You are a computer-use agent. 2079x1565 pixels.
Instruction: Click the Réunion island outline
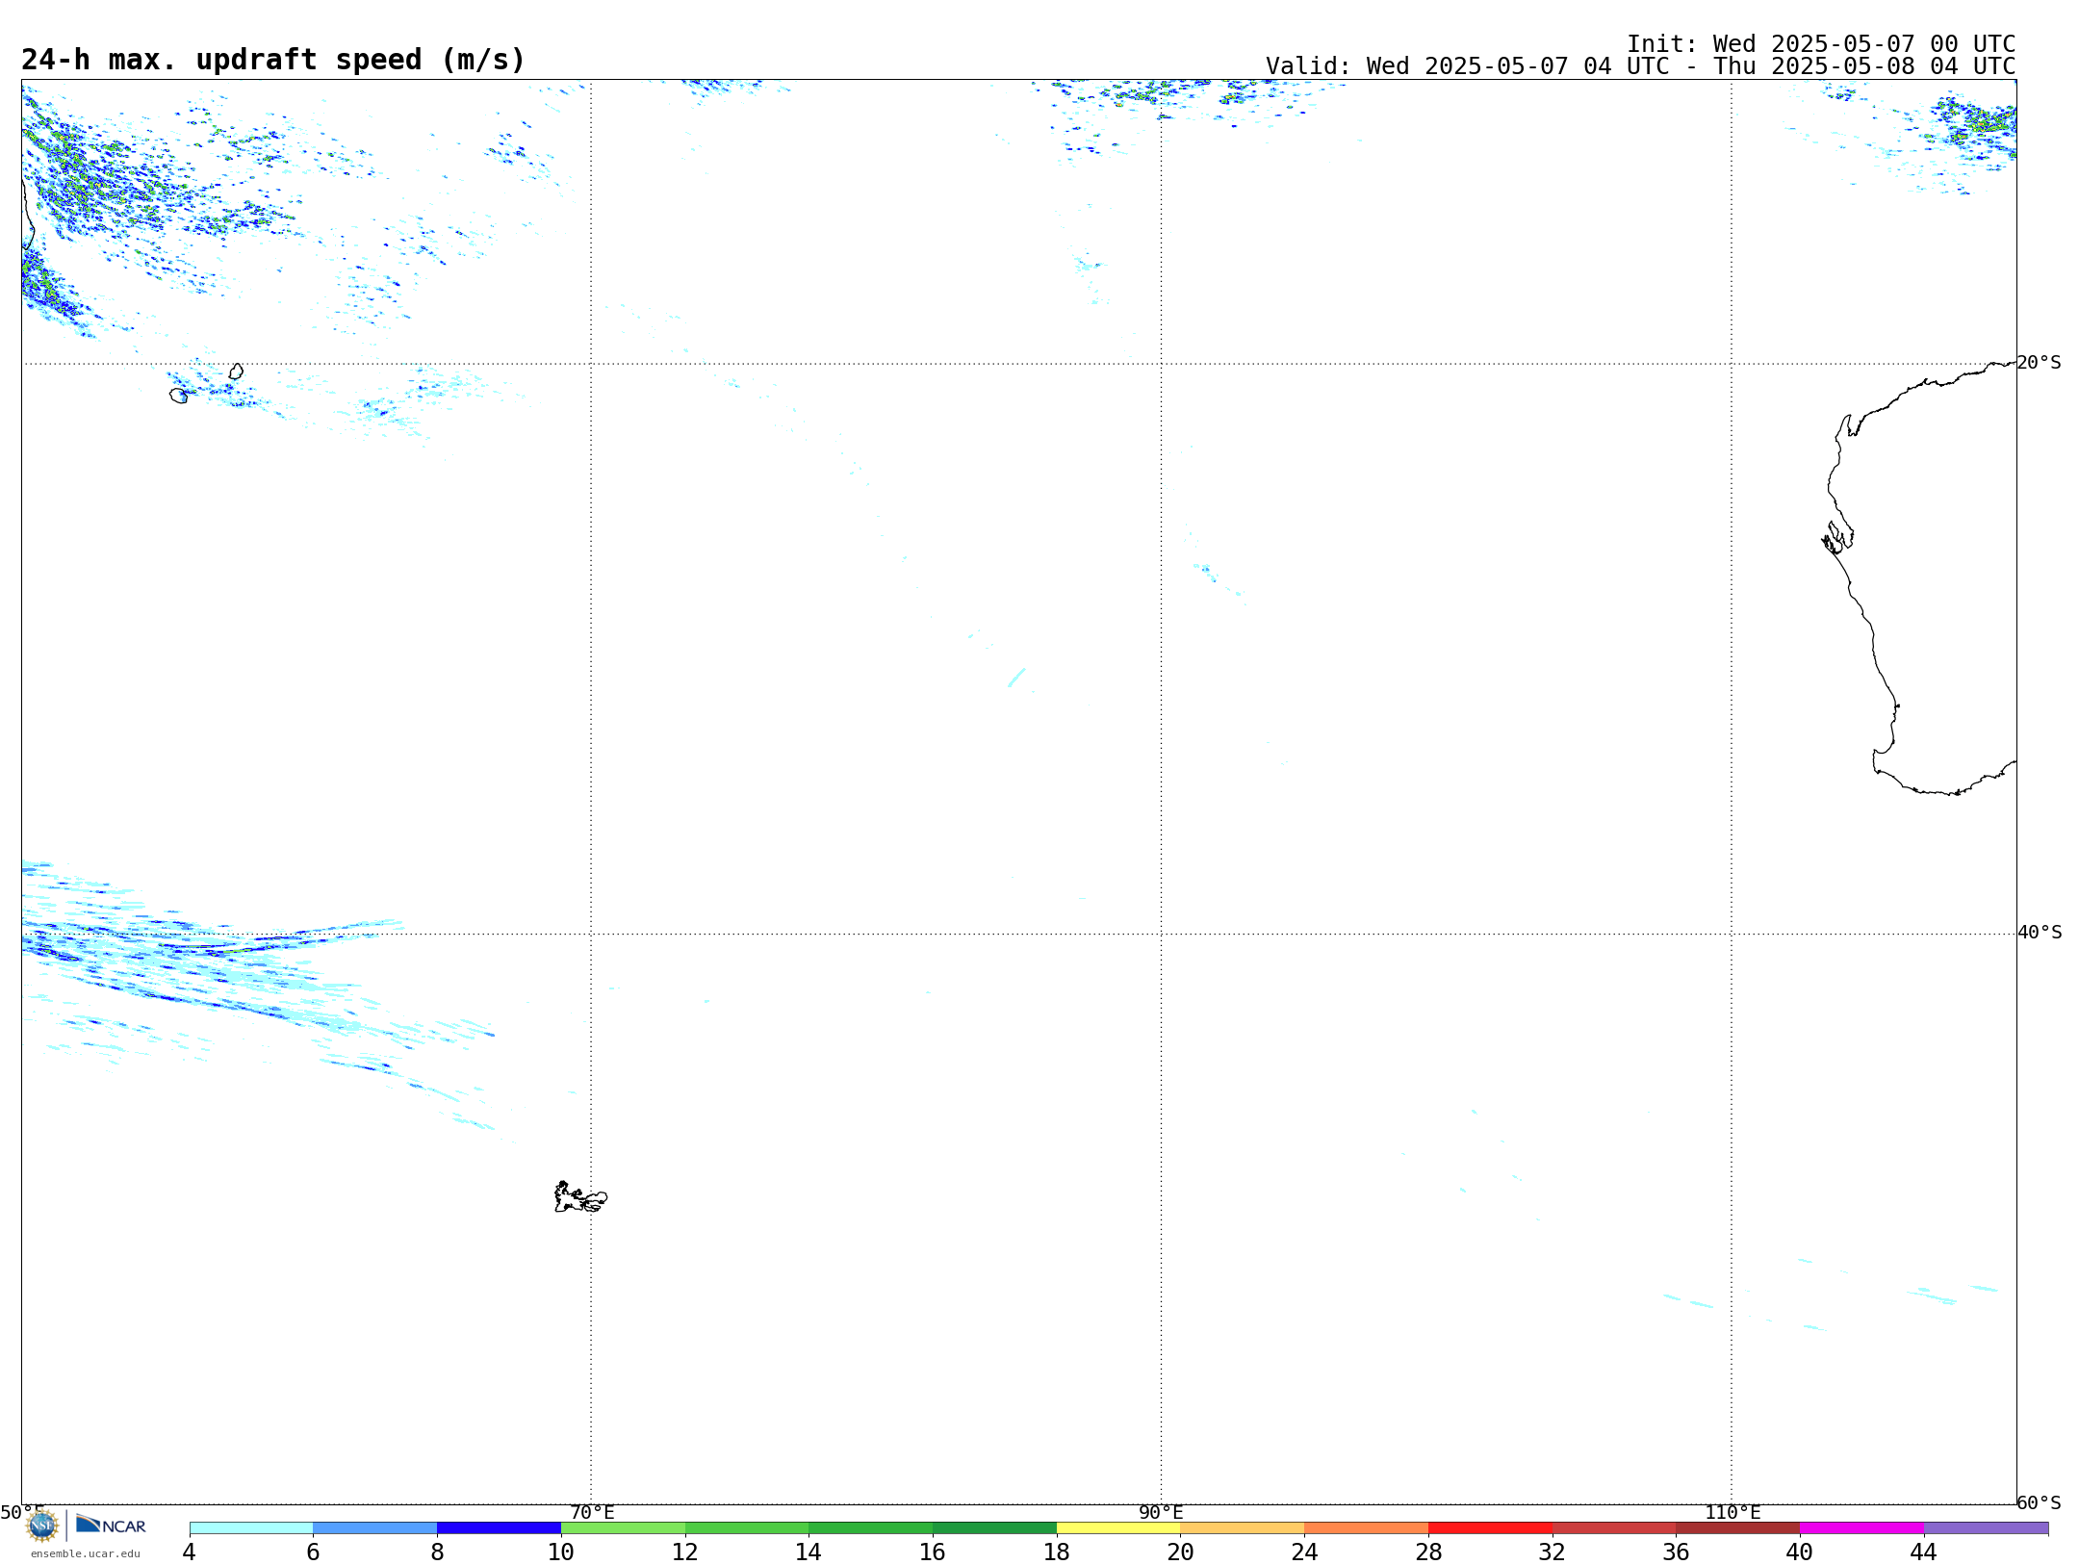point(179,396)
